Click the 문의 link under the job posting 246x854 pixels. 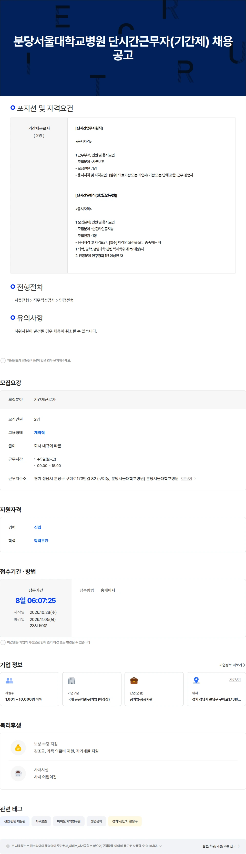(56, 360)
